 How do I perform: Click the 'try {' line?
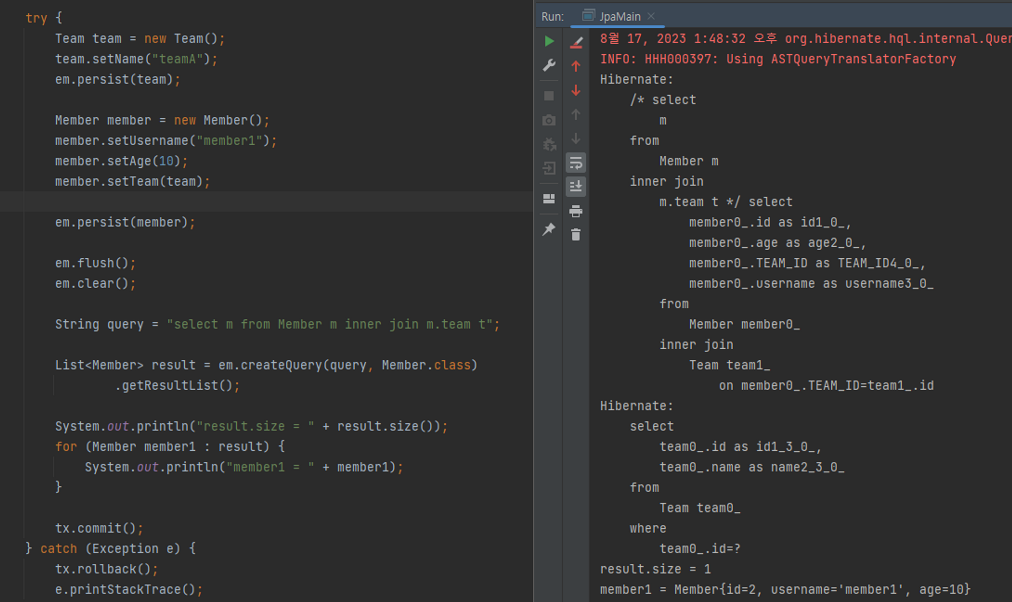(44, 18)
